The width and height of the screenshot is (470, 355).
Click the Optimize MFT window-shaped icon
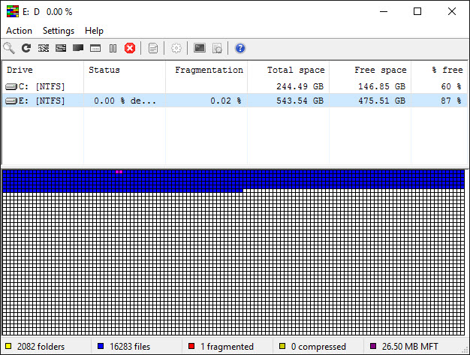click(x=95, y=48)
